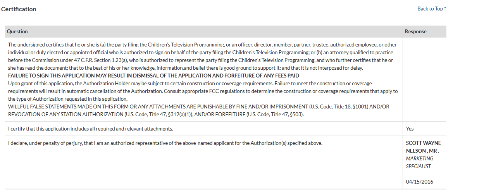Click the Yes response for required attachments
484x196 pixels.
[x=410, y=129]
